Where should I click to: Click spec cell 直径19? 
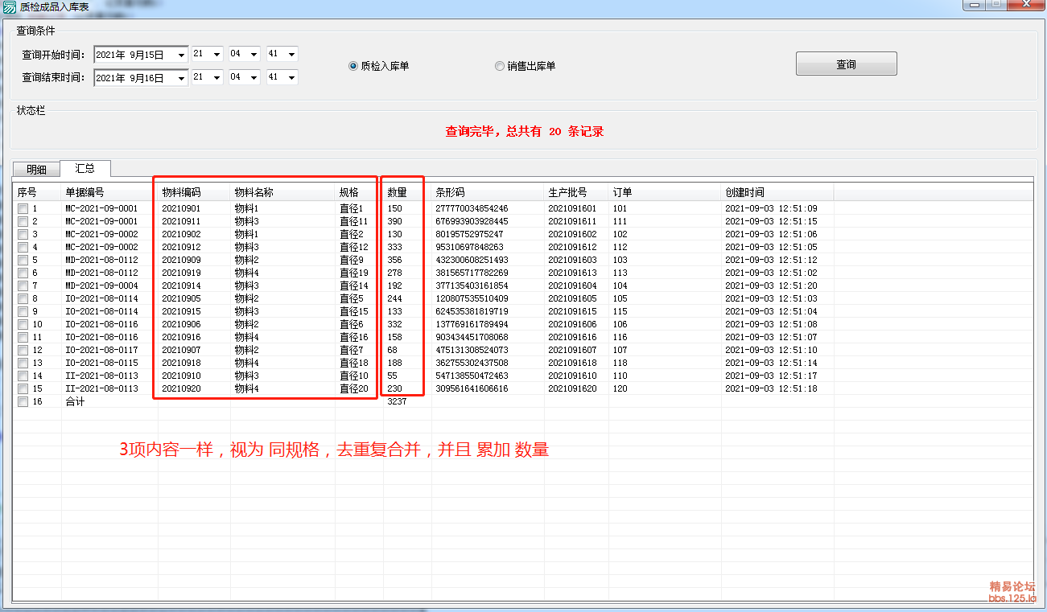coord(353,273)
